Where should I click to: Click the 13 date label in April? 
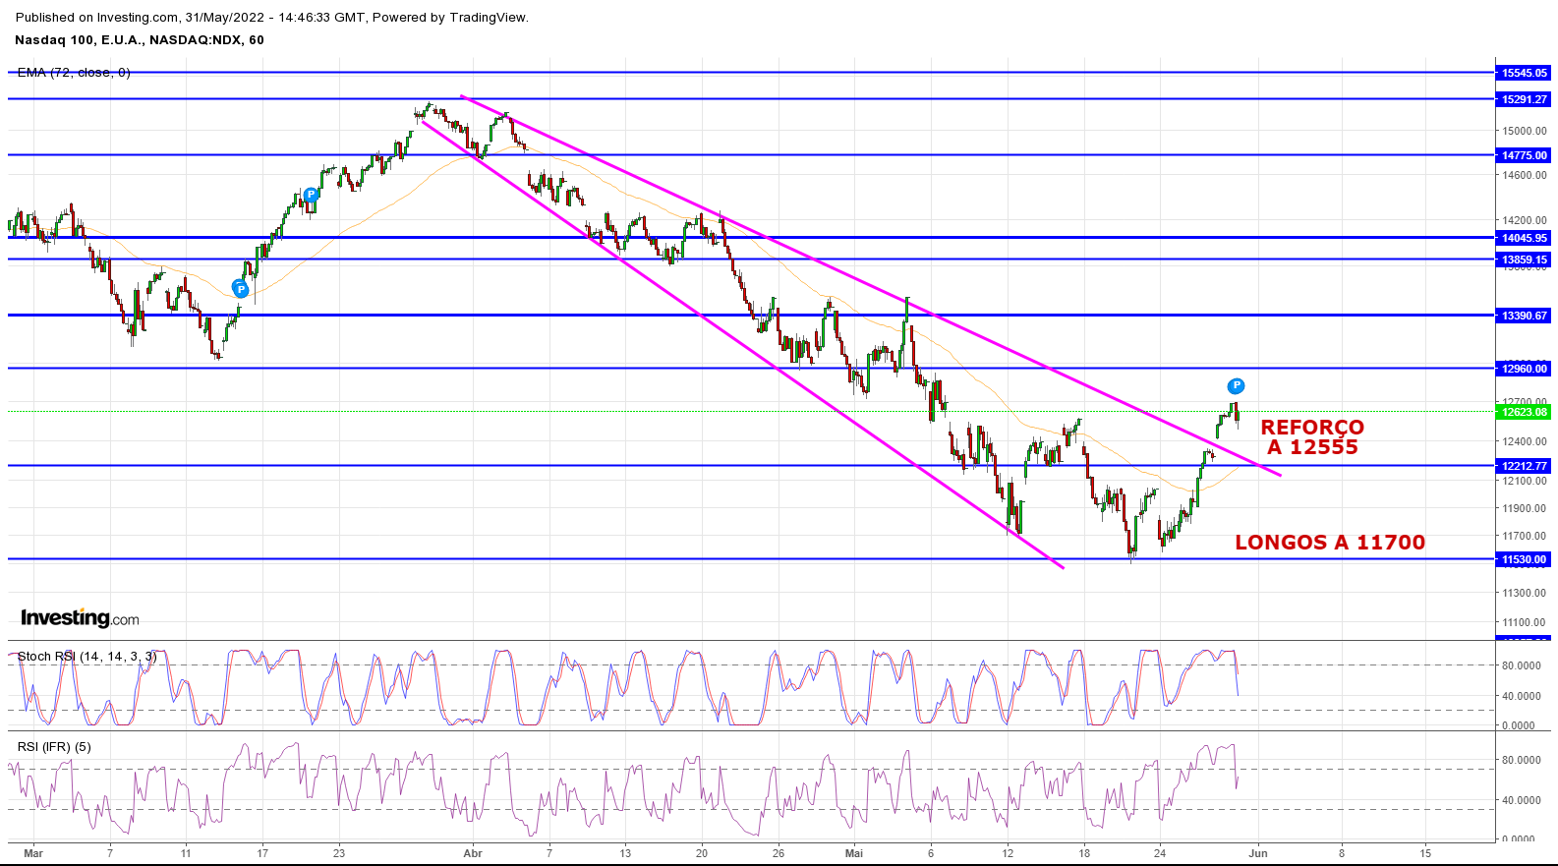(625, 853)
